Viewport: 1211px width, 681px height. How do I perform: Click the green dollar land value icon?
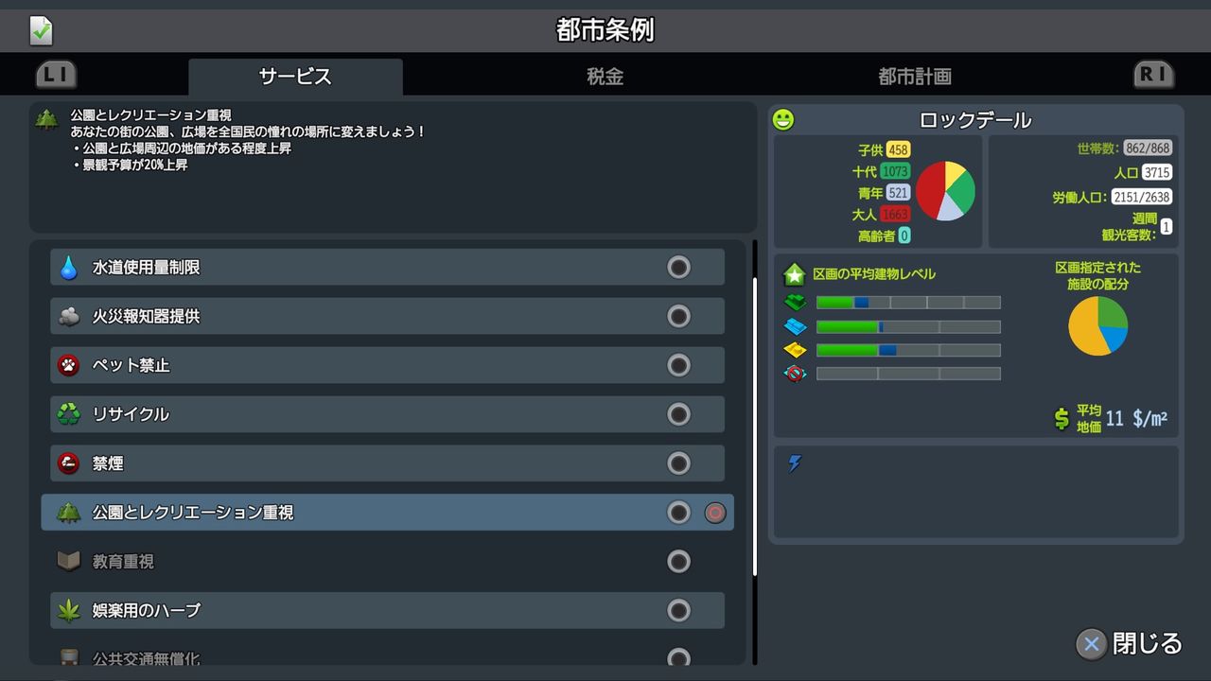(x=1062, y=419)
